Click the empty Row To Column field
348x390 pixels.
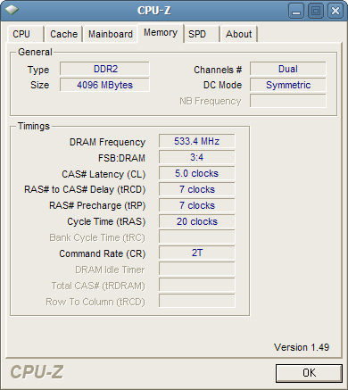pos(196,301)
